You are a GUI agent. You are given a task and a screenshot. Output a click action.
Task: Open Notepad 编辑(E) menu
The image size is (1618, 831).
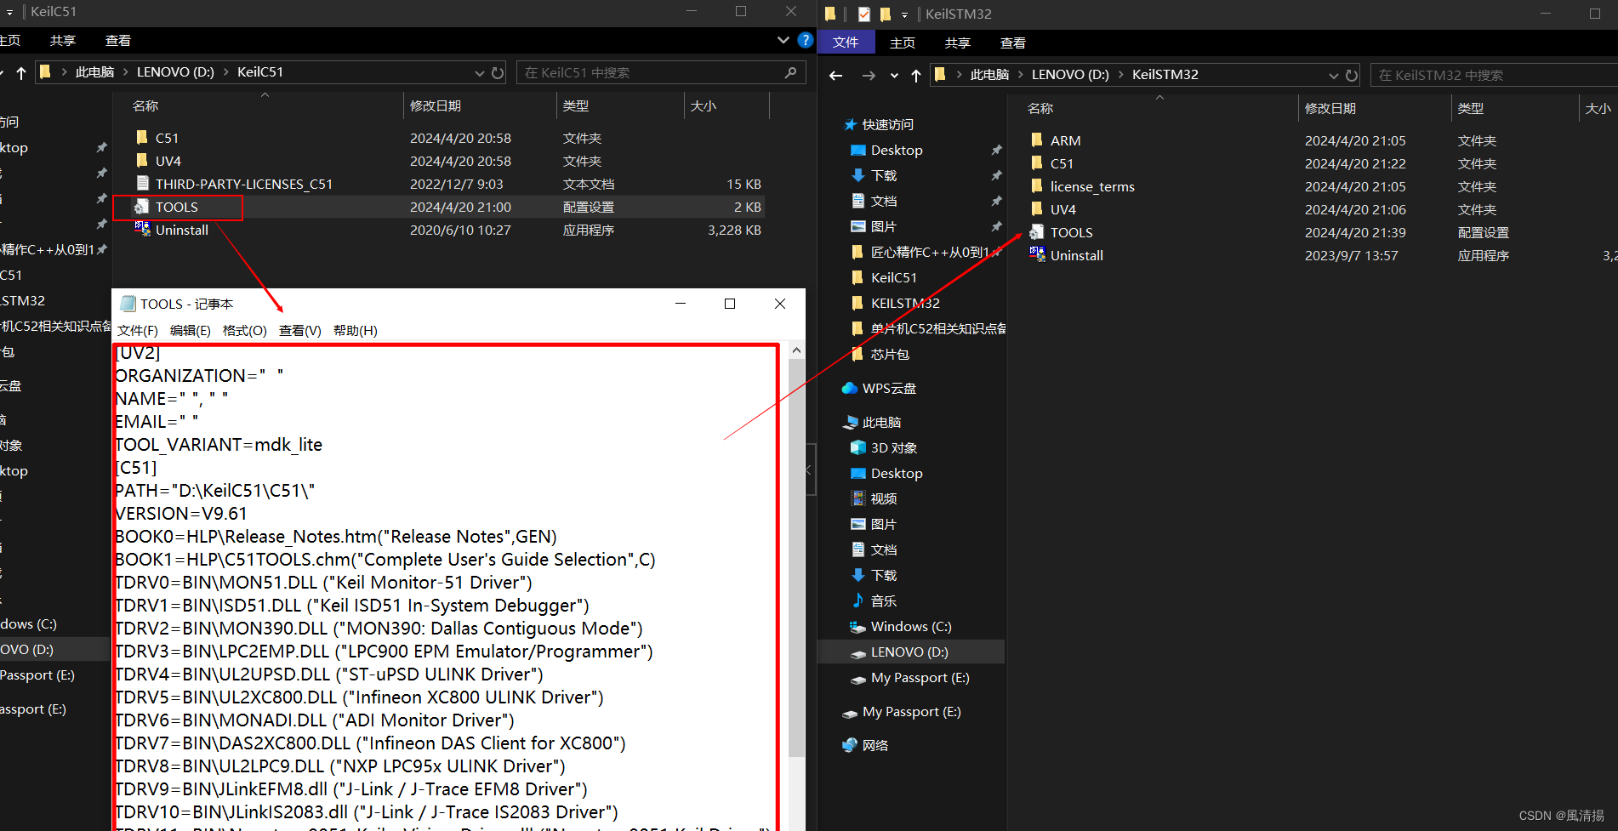tap(191, 330)
